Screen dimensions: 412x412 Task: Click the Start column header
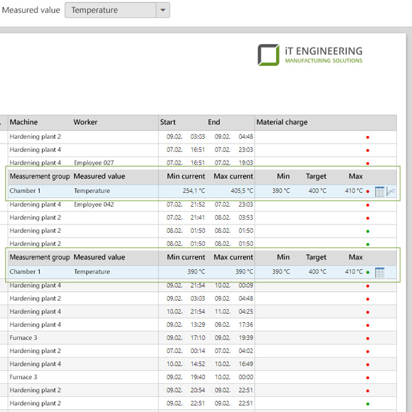[x=168, y=122]
